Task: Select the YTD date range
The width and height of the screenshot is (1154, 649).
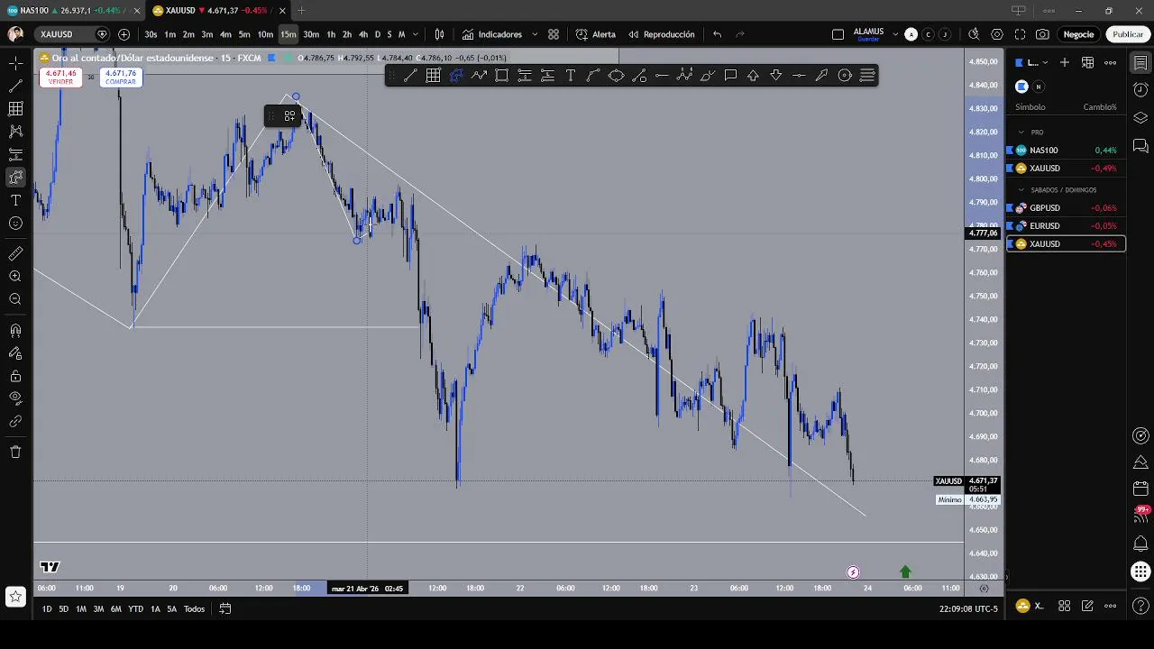Action: pos(135,609)
